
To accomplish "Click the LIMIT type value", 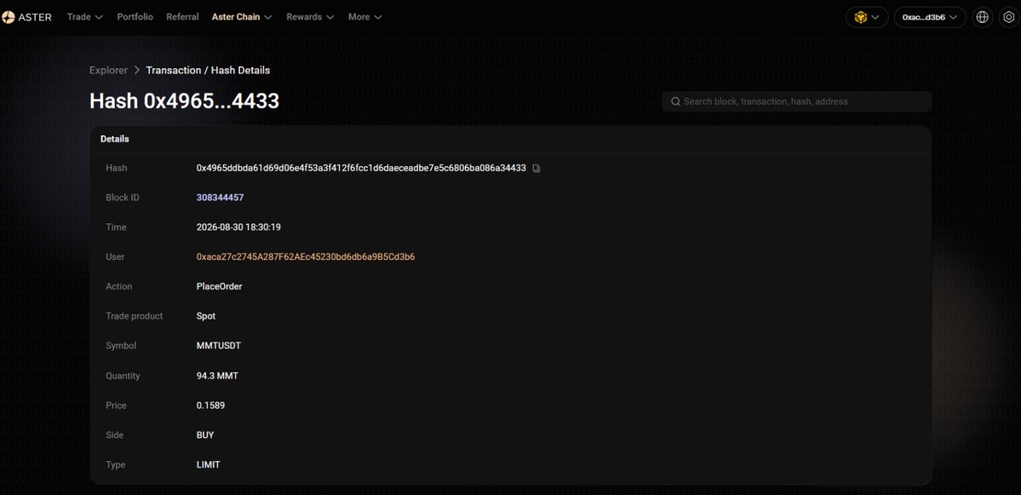I will 209,465.
